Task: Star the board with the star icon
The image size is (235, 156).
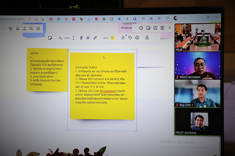Action: click(3, 28)
